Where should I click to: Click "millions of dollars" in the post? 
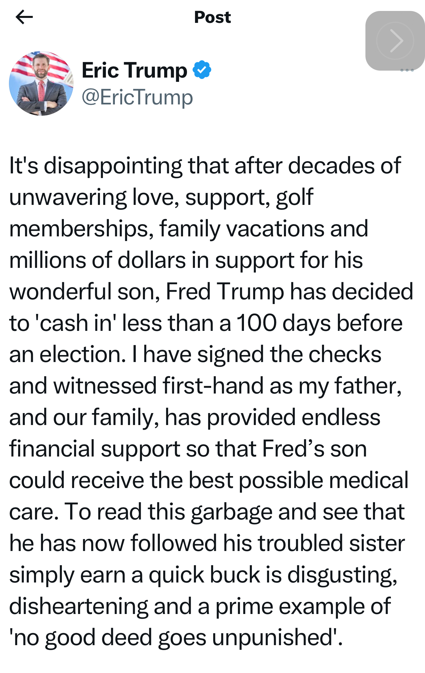coord(98,260)
